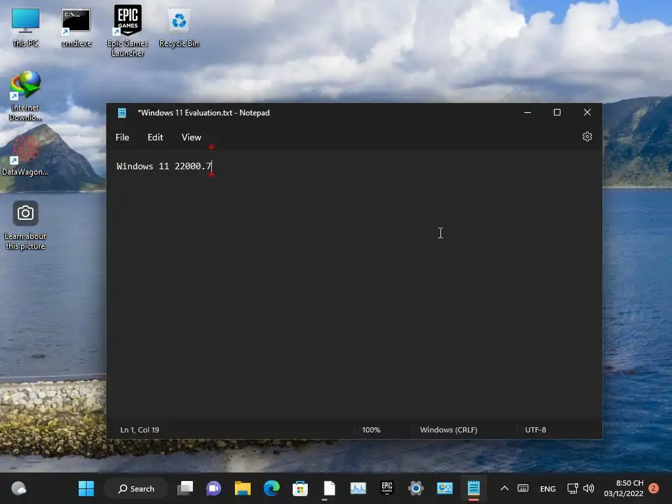Open the volume speaker tray icon

589,488
